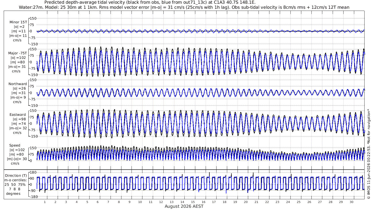Select the 'Major -75T' panel label
372x212 pixels.
point(18,53)
